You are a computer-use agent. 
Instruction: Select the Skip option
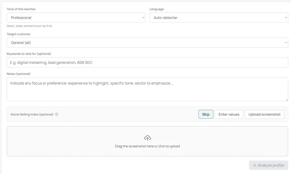(x=206, y=114)
